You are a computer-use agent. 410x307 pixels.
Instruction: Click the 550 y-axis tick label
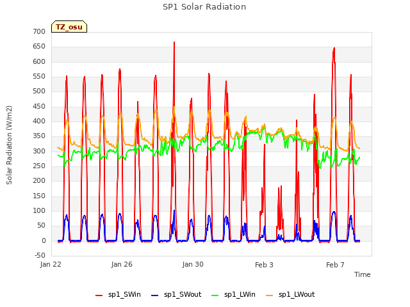[x=39, y=77]
